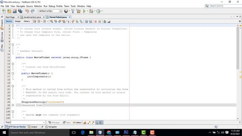Open the Navigator panel tab
This screenshot has width=242, height=136.
click(x=51, y=127)
